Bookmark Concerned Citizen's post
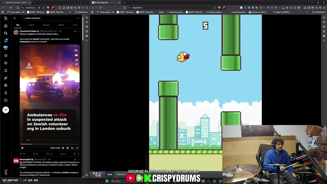The width and height of the screenshot is (327, 184). pos(75,154)
